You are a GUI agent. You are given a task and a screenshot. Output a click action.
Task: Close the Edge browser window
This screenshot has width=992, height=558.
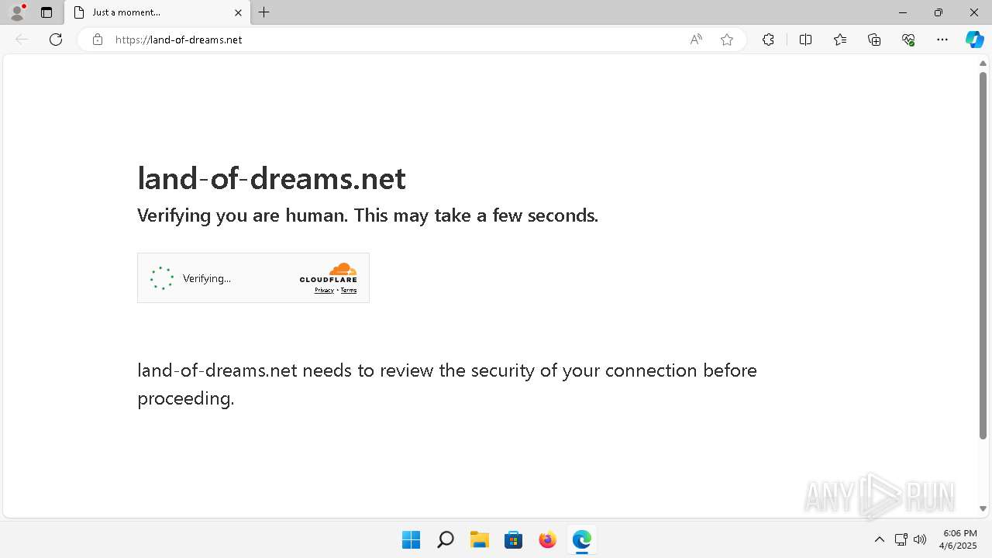coord(974,12)
